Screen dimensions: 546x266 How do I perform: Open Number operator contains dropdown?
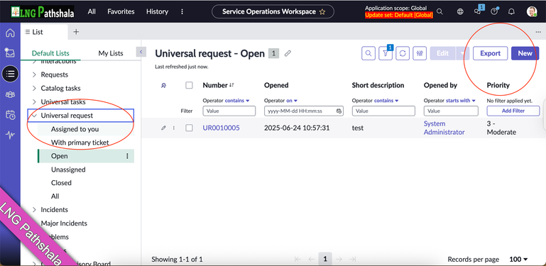[237, 101]
